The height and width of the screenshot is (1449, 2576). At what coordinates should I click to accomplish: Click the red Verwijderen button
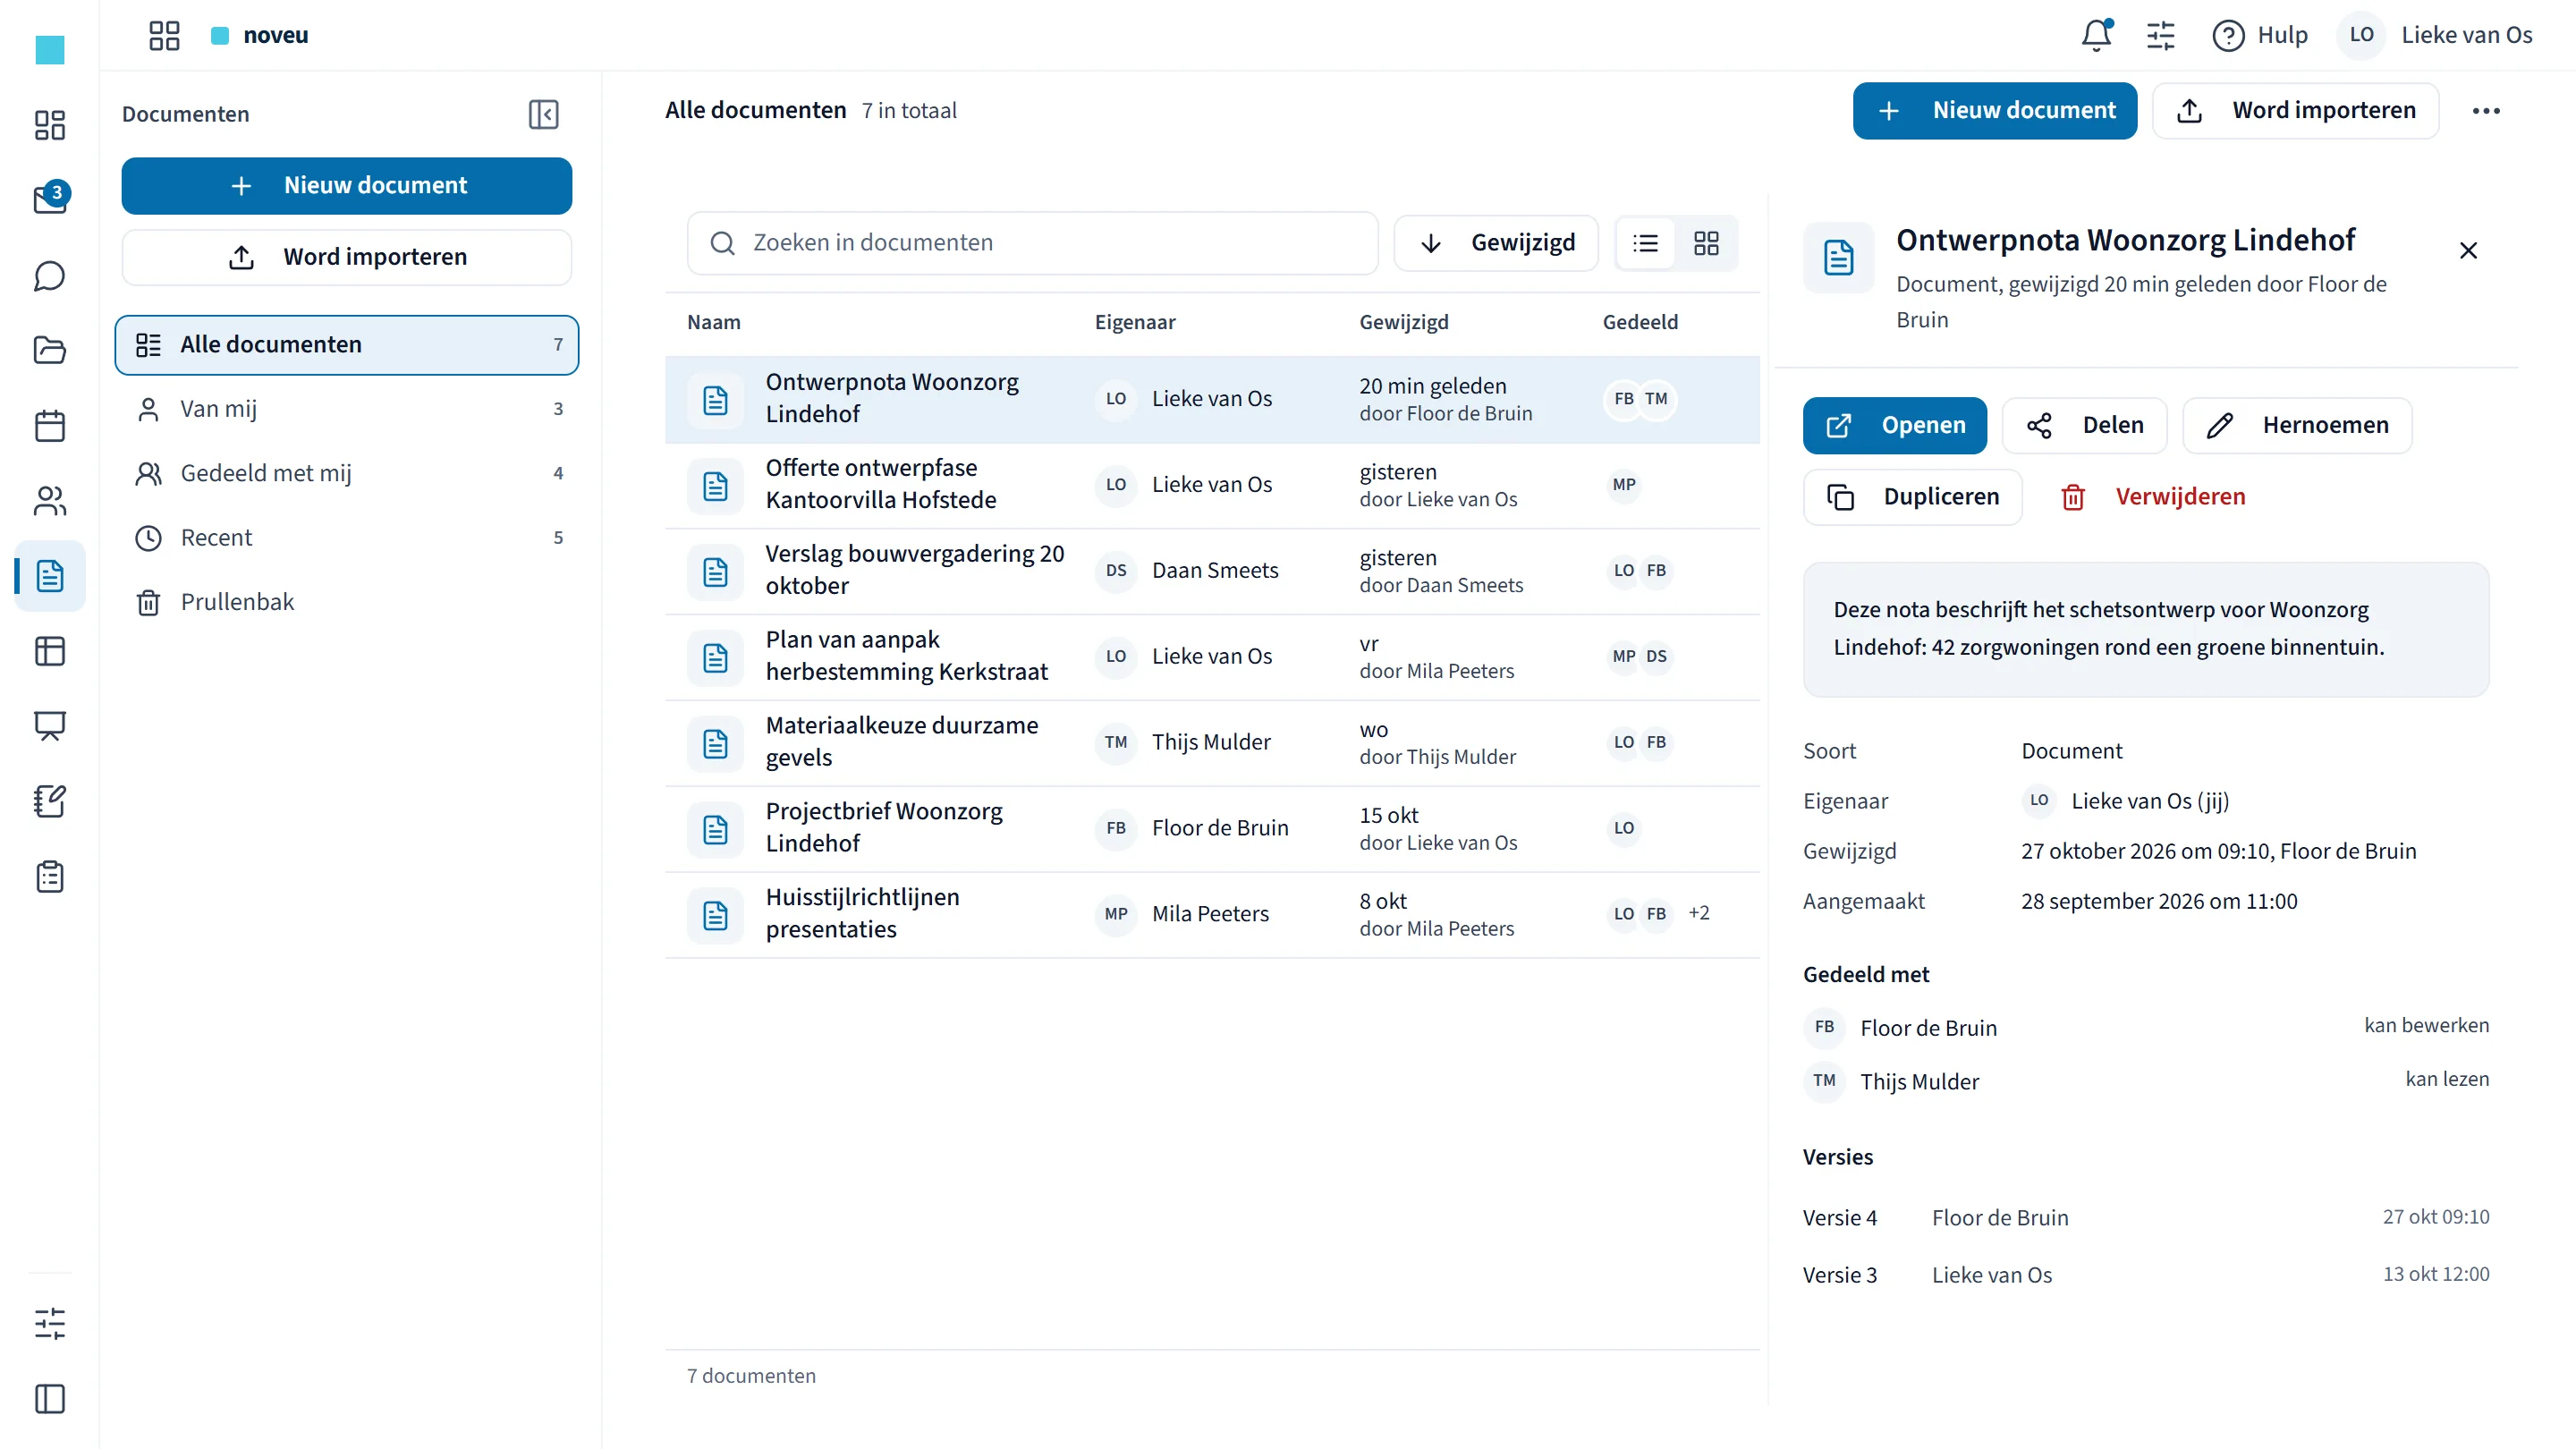pyautogui.click(x=2152, y=497)
